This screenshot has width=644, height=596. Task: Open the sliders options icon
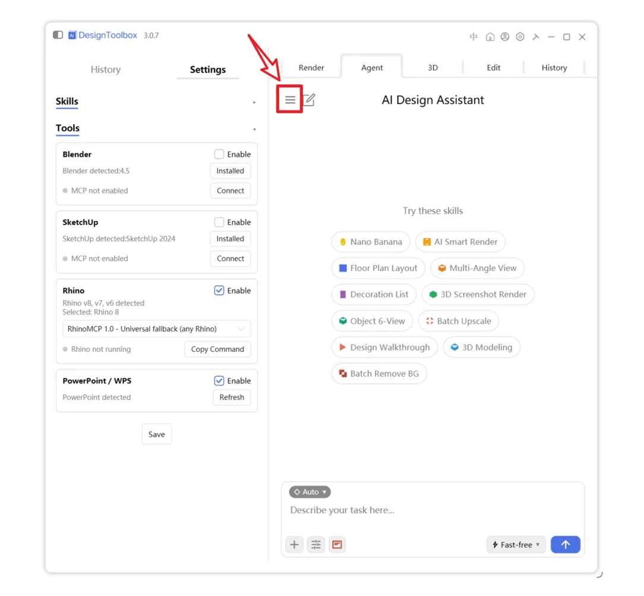click(x=316, y=545)
